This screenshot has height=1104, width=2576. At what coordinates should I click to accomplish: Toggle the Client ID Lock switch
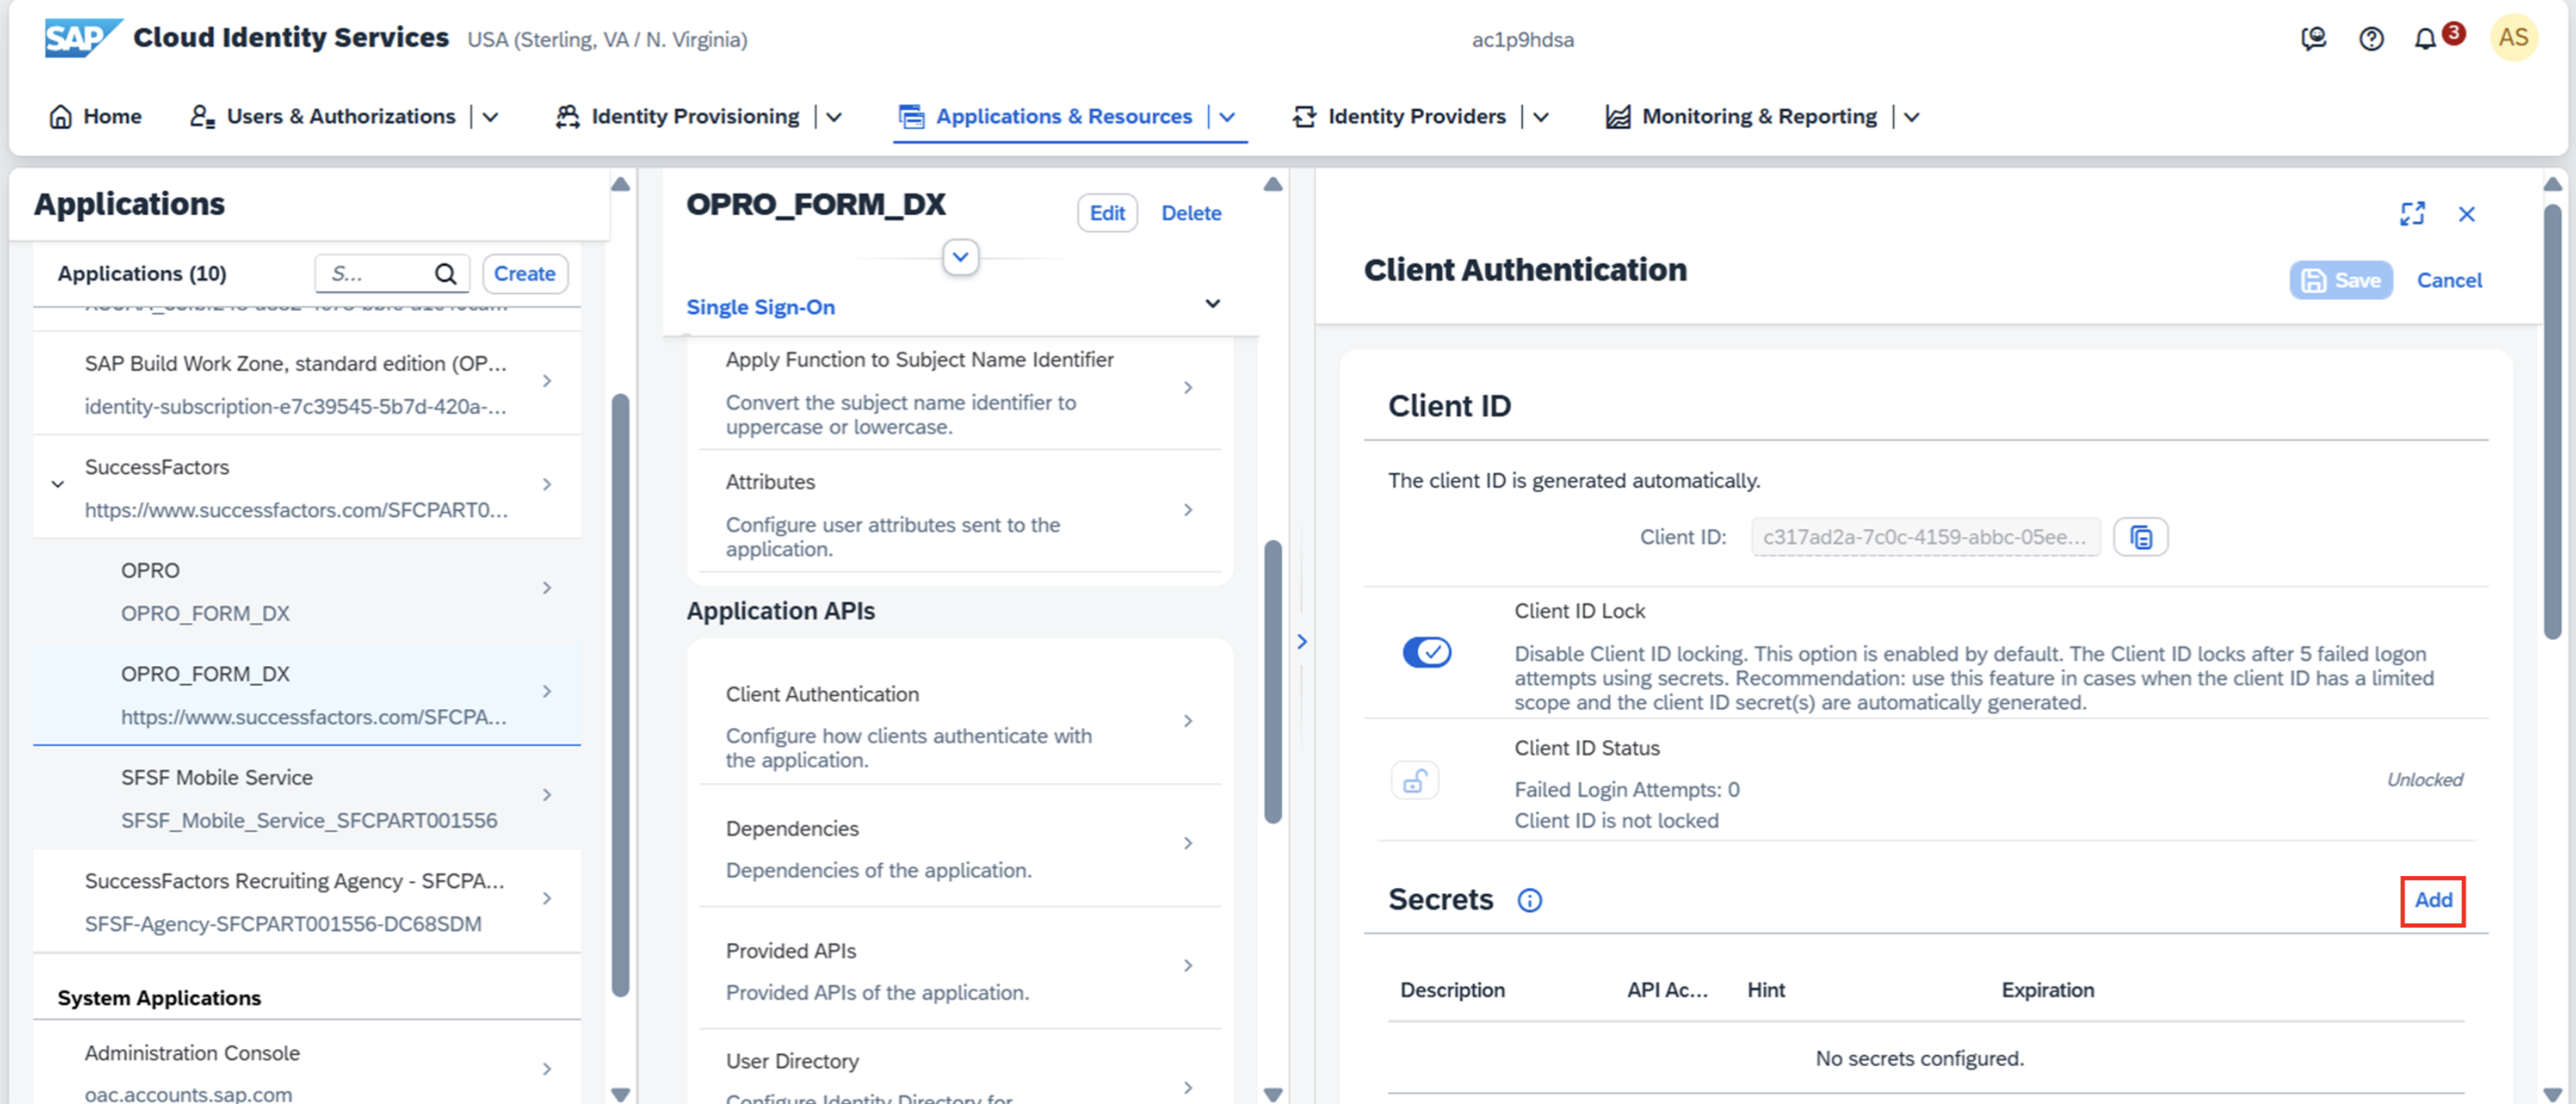[1426, 652]
